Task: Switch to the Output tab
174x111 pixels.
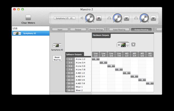Action: click(78, 30)
